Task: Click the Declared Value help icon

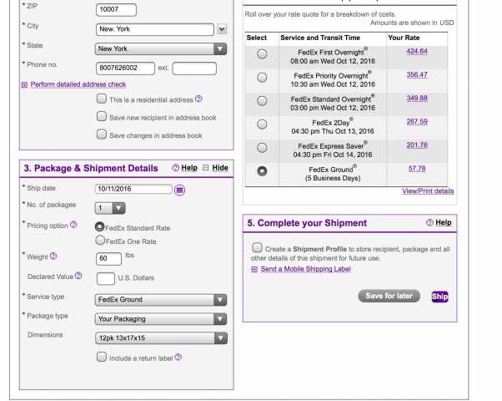Action: pos(78,276)
